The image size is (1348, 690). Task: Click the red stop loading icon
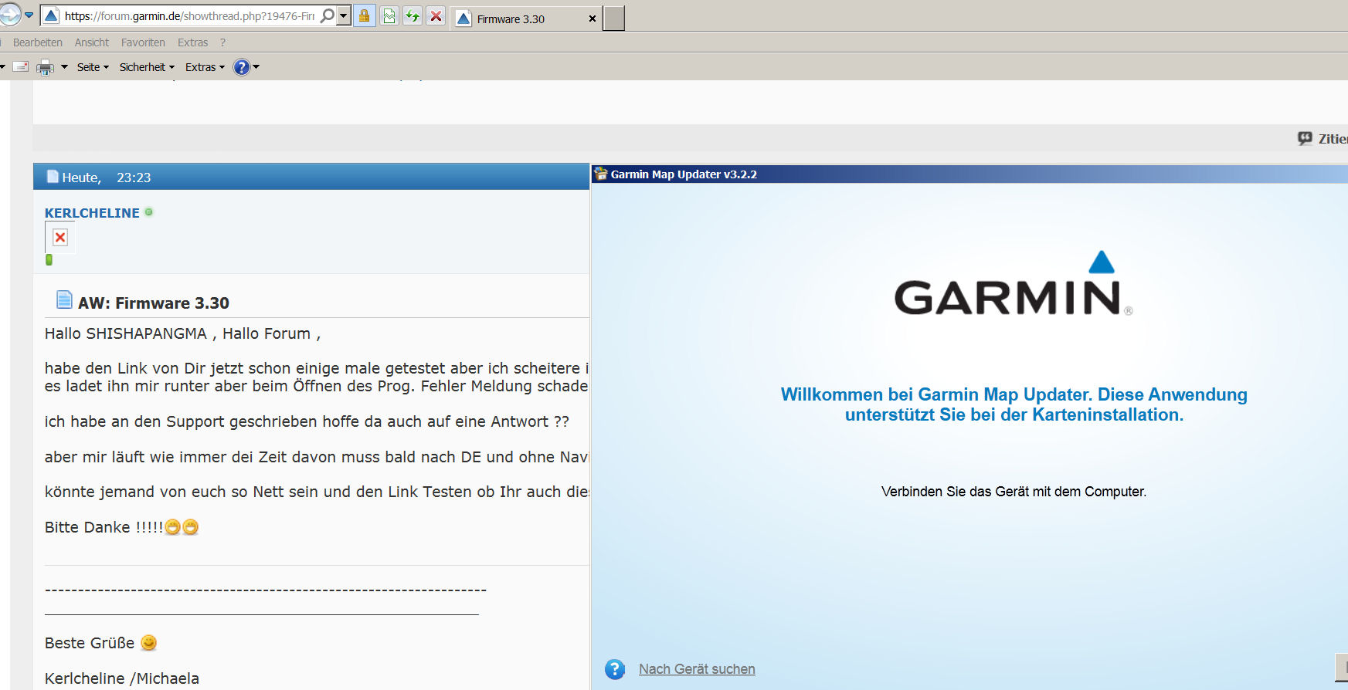point(436,15)
